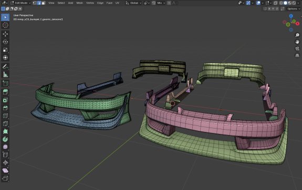Enable edge select mode
Viewport: 302px width, 190px height.
coord(39,3)
